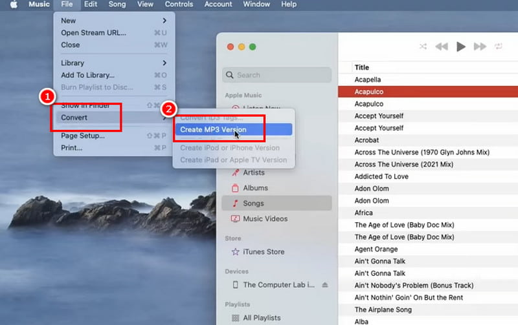Open Albums in the sidebar
The width and height of the screenshot is (518, 325).
277,188
